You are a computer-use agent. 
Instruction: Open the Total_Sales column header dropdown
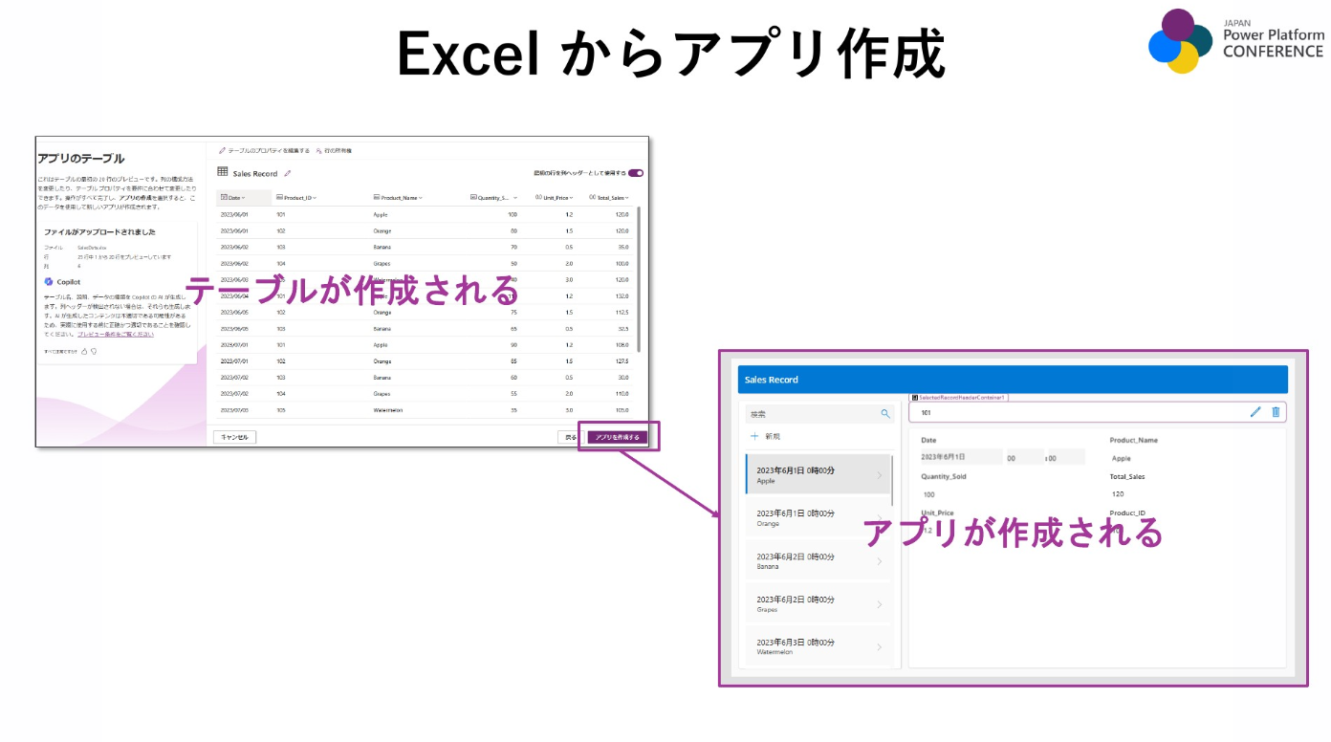pos(627,198)
